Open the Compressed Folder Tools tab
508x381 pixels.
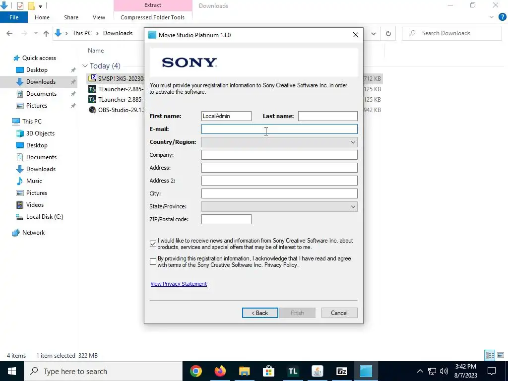click(153, 17)
